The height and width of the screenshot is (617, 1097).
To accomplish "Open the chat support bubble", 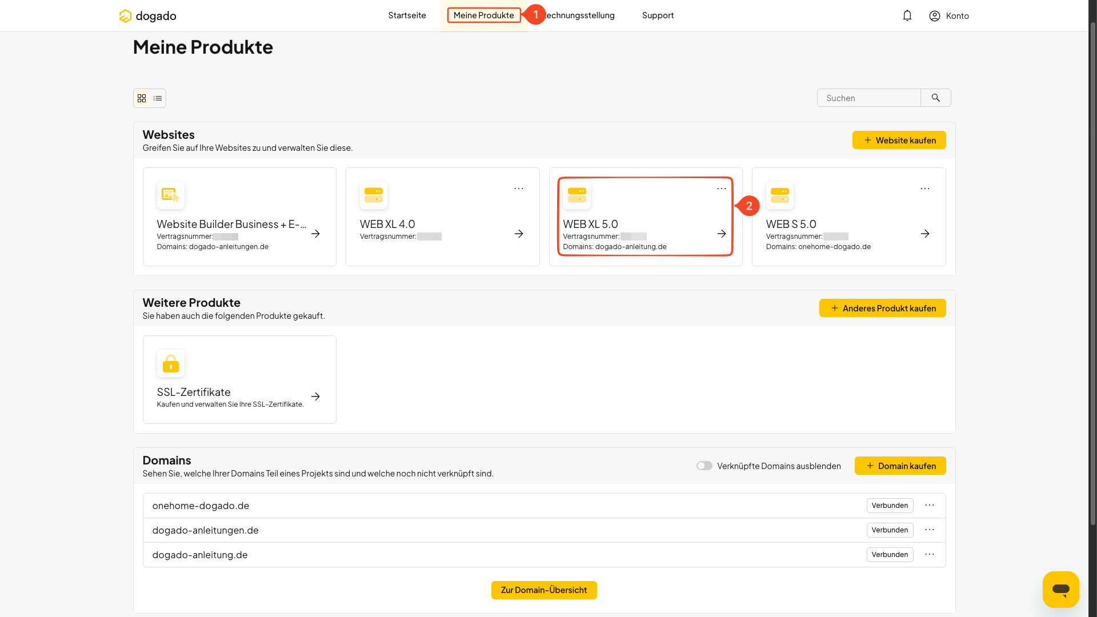I will [1061, 589].
